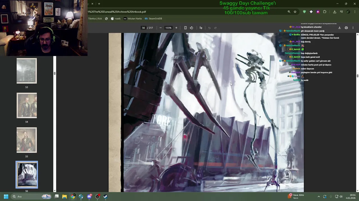Screen dimensions: 359x201
Task: Click the thumbnail sidebar scrollbar
Action: tap(55, 73)
